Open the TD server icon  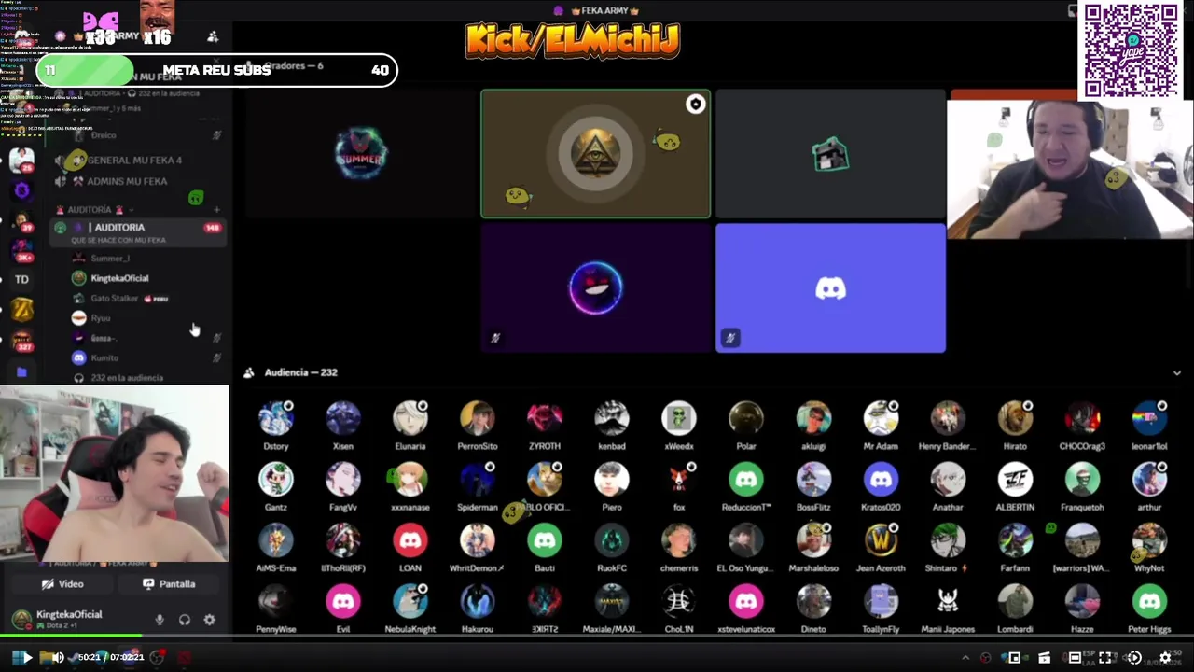pos(21,279)
